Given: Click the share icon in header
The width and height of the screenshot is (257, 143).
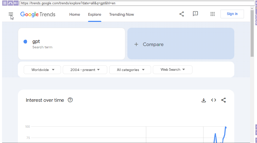Looking at the screenshot, I should 181,14.
